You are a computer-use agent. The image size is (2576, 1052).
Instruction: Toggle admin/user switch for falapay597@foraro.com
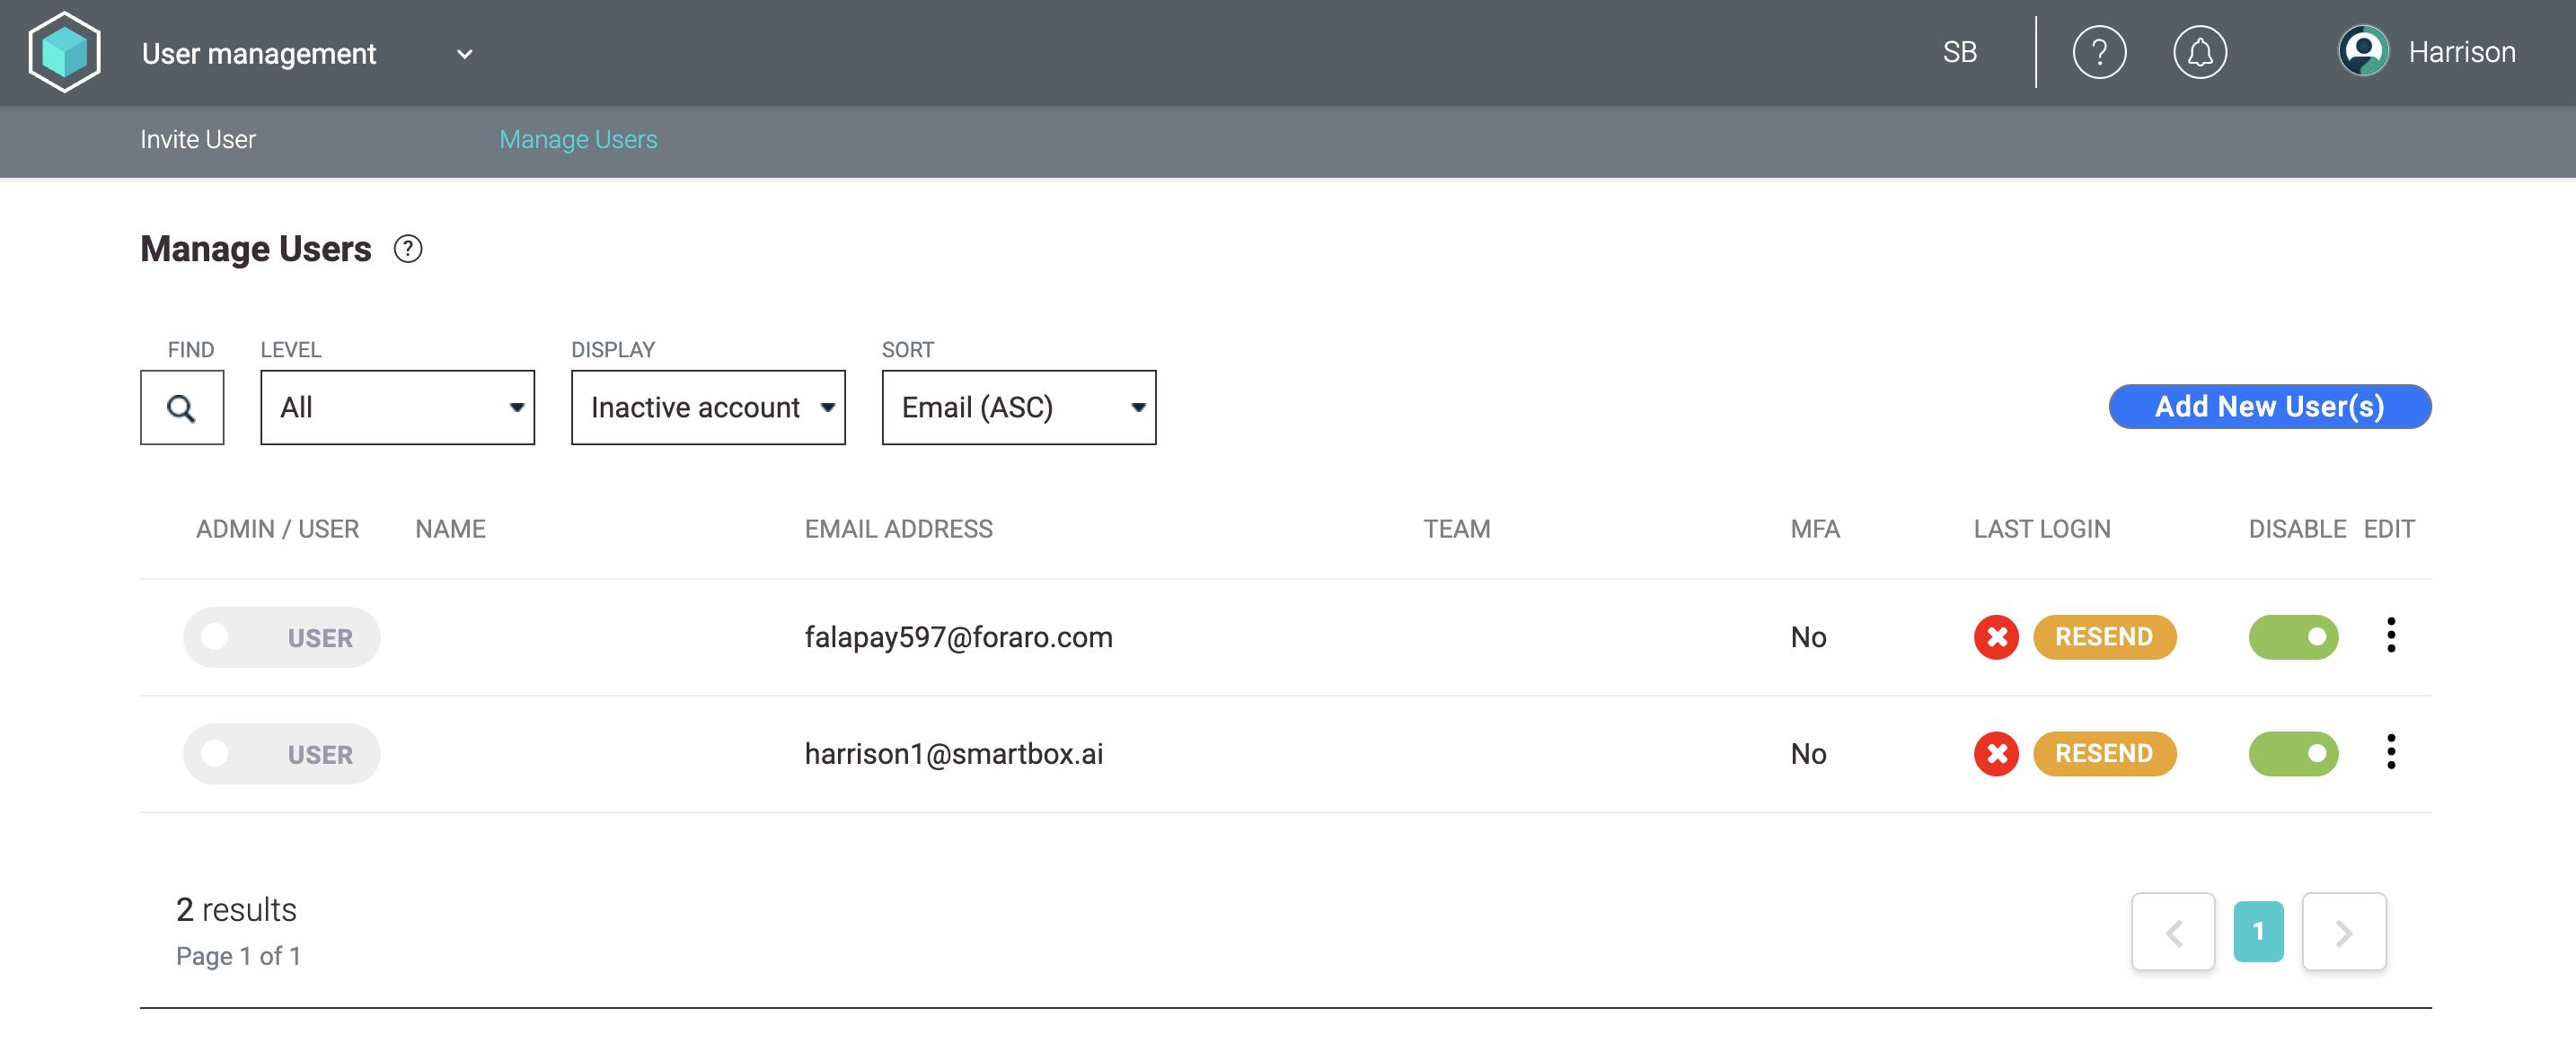(x=281, y=637)
